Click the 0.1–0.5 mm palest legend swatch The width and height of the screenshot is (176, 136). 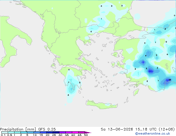5,132
